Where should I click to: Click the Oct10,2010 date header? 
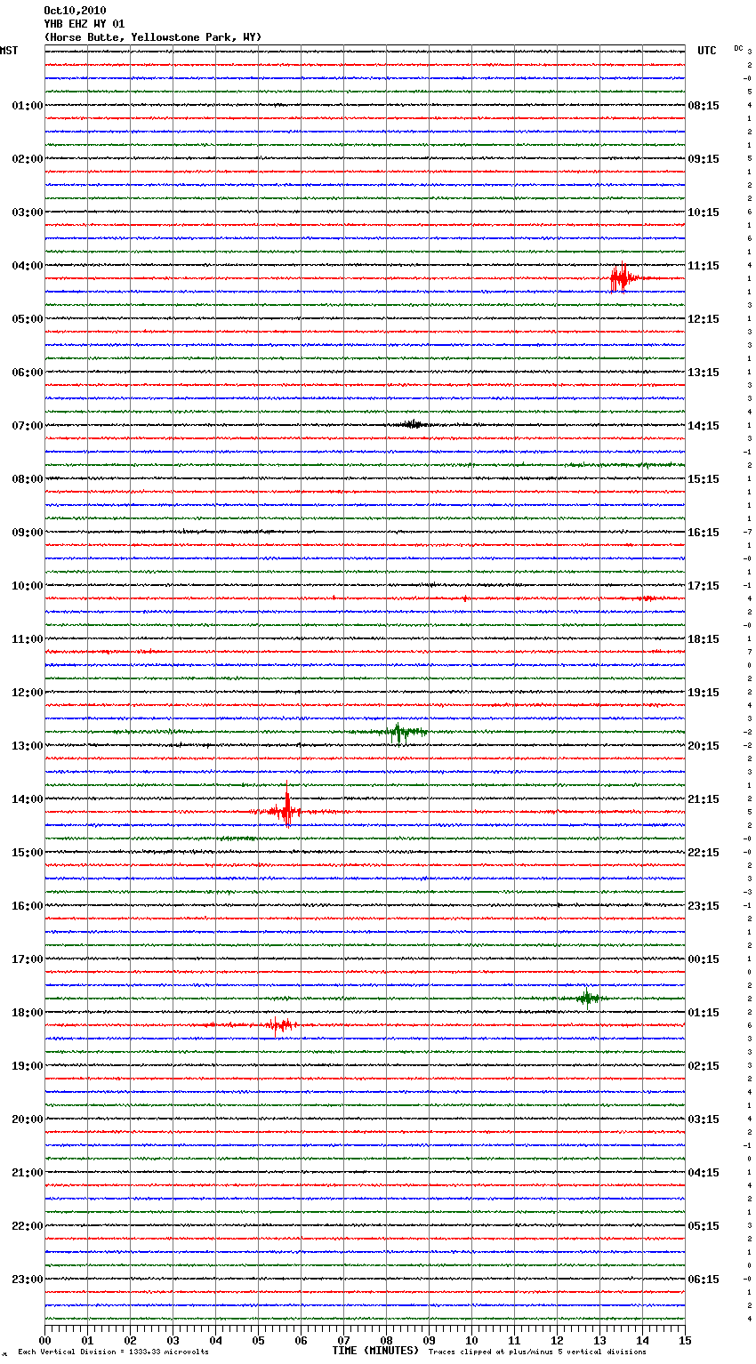(x=75, y=11)
